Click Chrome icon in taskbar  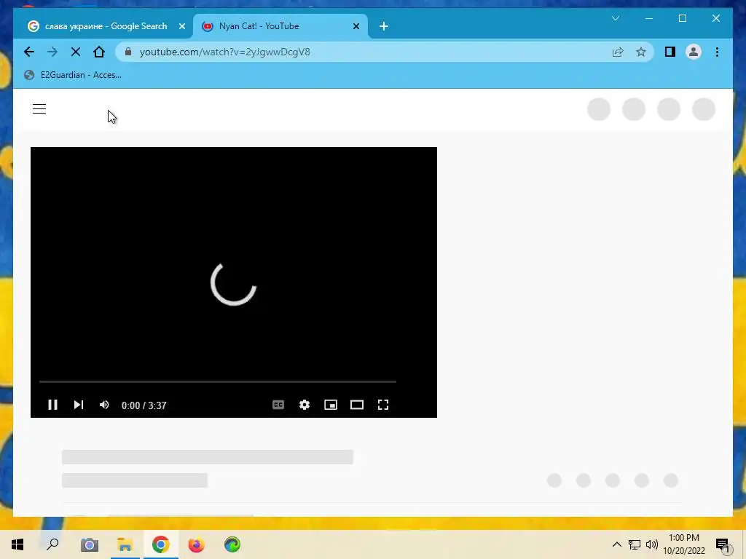point(161,544)
